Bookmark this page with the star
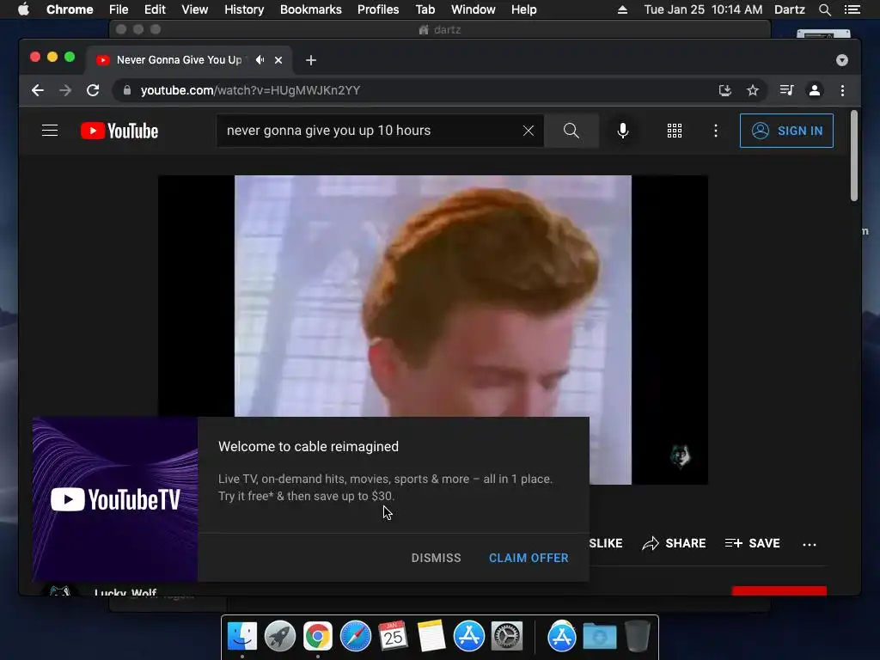Screen dimensions: 880x660 (x=753, y=90)
